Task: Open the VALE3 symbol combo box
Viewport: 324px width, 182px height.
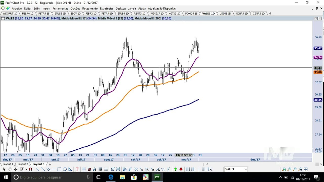Action: coord(236,169)
